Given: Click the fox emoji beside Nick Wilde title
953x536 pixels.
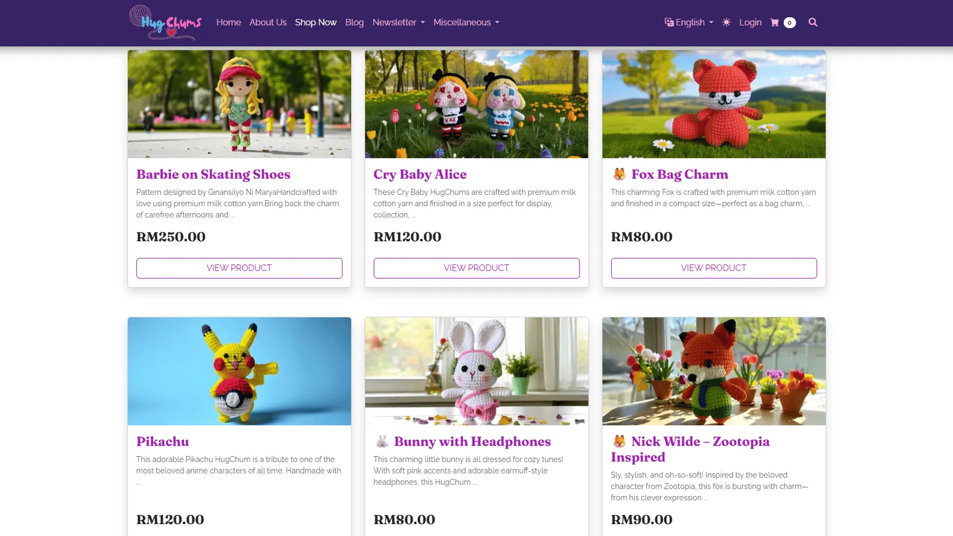Looking at the screenshot, I should (x=619, y=441).
